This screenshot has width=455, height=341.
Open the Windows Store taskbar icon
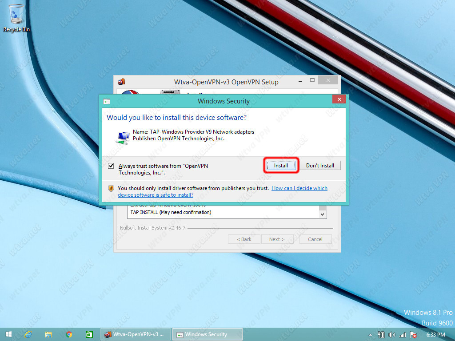pos(89,334)
